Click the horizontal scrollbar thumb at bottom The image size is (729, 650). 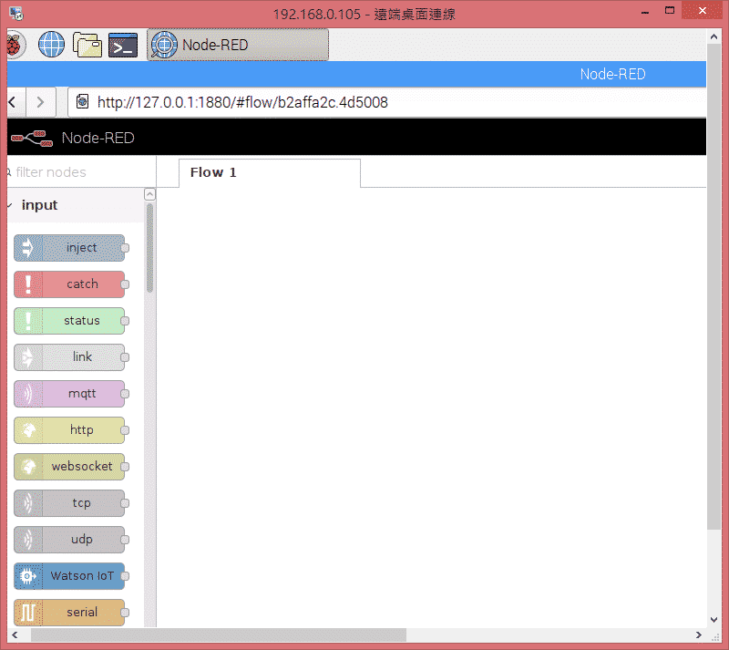click(x=219, y=635)
